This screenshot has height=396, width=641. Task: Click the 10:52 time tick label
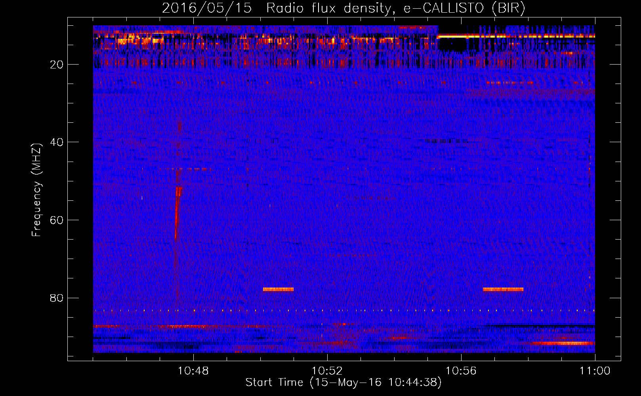[x=327, y=371]
